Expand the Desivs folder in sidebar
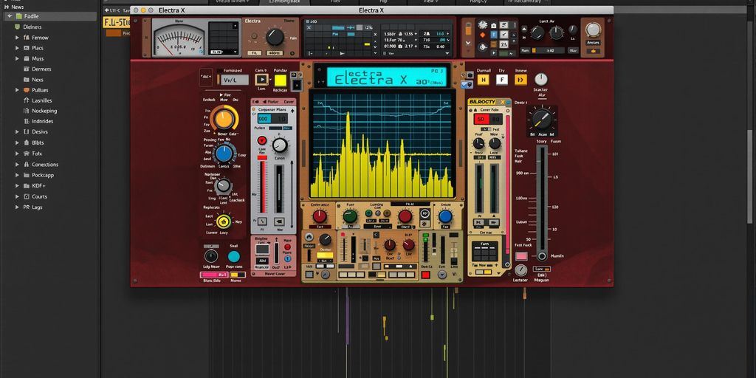Image resolution: width=756 pixels, height=378 pixels. 17,132
